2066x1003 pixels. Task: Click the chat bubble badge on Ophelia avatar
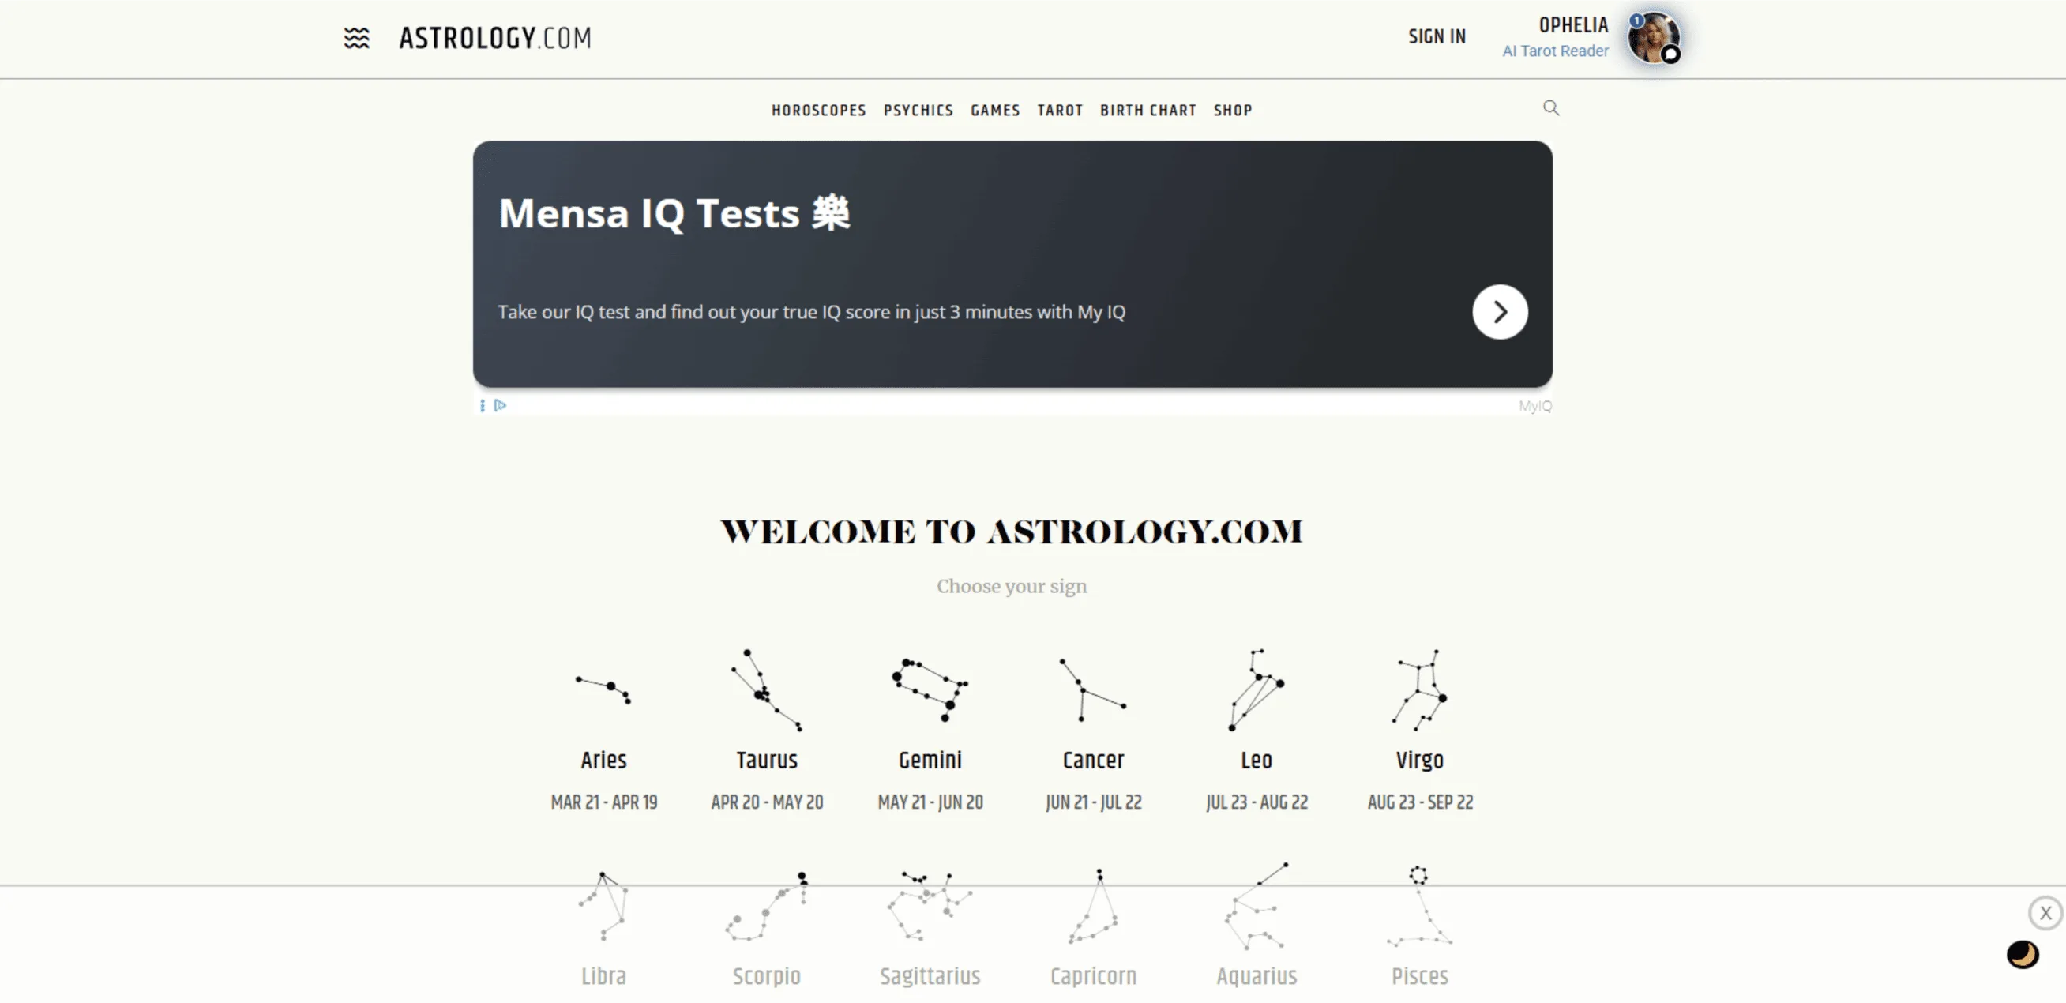[1670, 54]
